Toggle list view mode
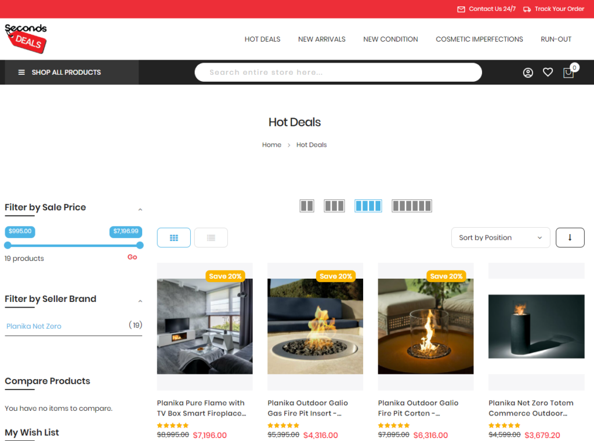This screenshot has width=594, height=441. pos(211,238)
